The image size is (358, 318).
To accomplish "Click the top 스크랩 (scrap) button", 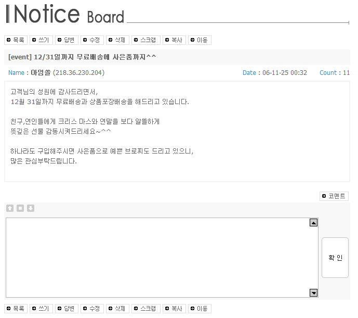I will click(x=146, y=40).
